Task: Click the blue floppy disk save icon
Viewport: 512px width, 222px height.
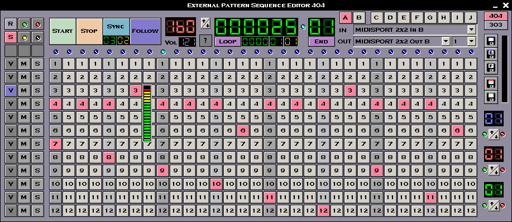Action: [491, 41]
